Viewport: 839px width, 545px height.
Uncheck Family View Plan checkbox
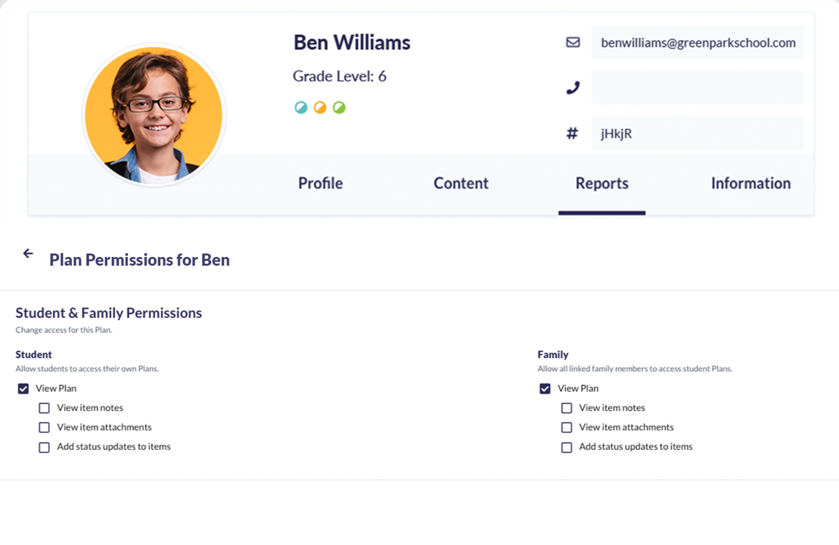545,389
